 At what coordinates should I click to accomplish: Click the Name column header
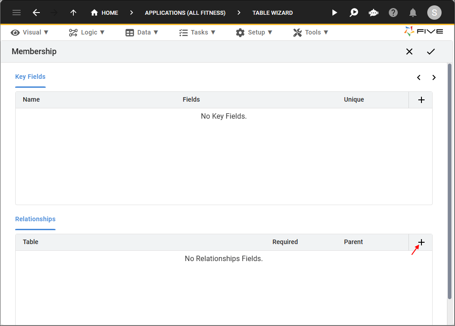[x=31, y=100]
